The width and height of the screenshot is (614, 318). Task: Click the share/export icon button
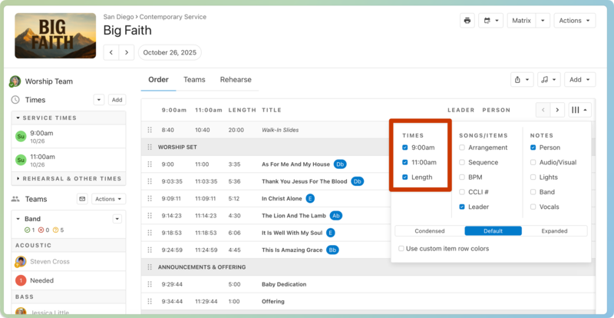pos(522,79)
